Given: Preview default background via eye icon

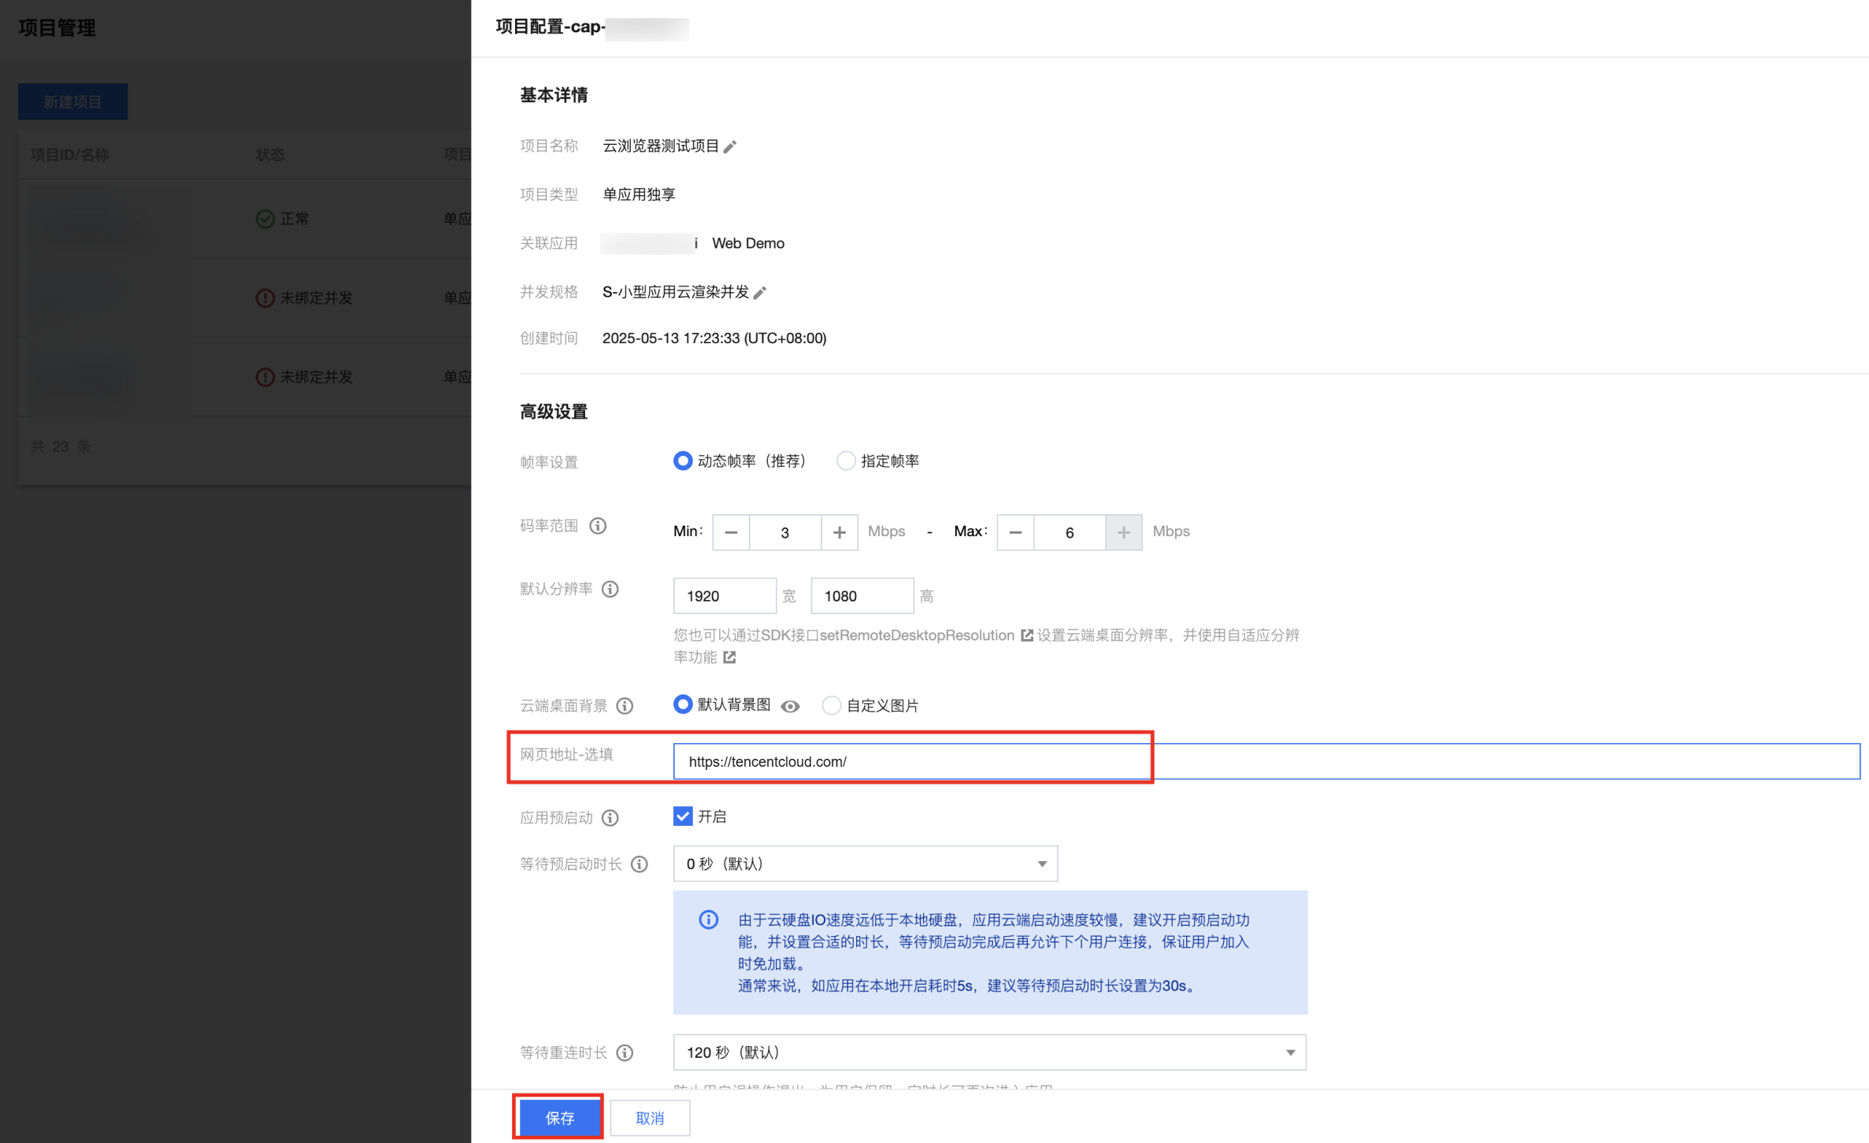Looking at the screenshot, I should point(790,706).
